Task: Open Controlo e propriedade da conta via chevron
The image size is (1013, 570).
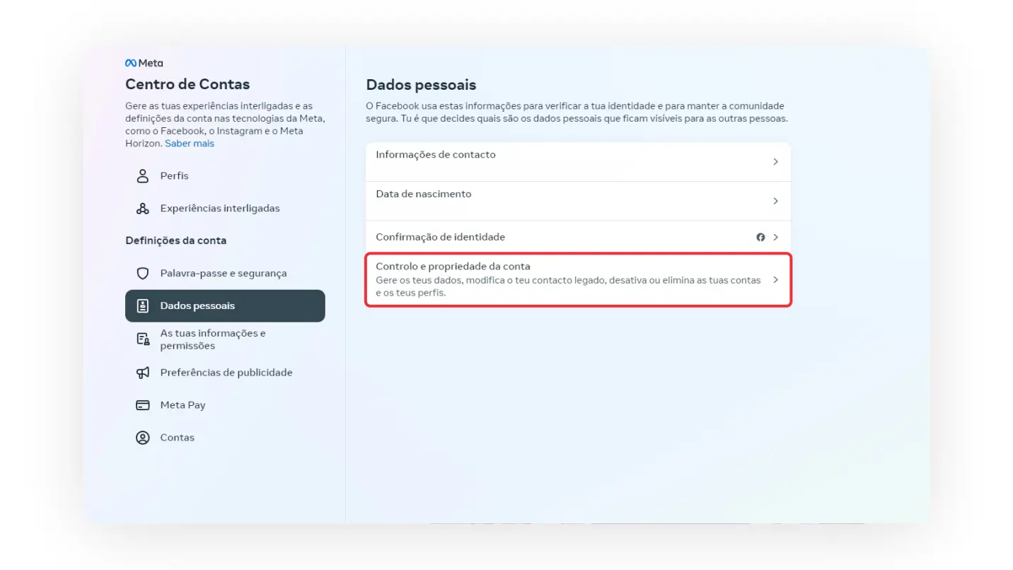Action: [x=775, y=279]
